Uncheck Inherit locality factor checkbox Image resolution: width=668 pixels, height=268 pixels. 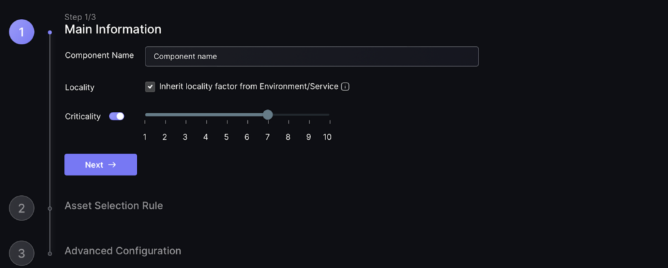(x=150, y=87)
